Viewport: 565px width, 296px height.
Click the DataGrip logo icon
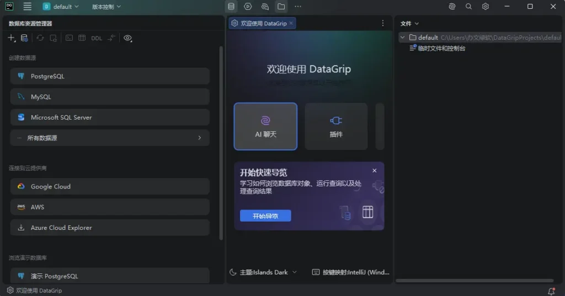pyautogui.click(x=9, y=6)
